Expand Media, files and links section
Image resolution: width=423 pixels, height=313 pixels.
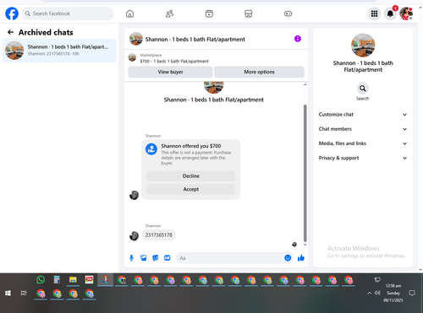pyautogui.click(x=363, y=143)
